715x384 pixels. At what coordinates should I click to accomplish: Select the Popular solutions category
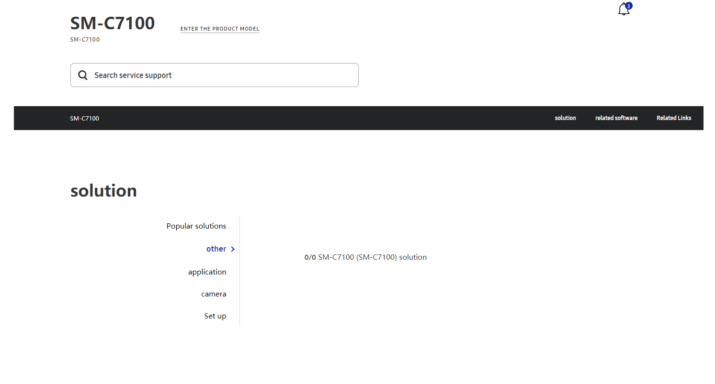(x=196, y=226)
